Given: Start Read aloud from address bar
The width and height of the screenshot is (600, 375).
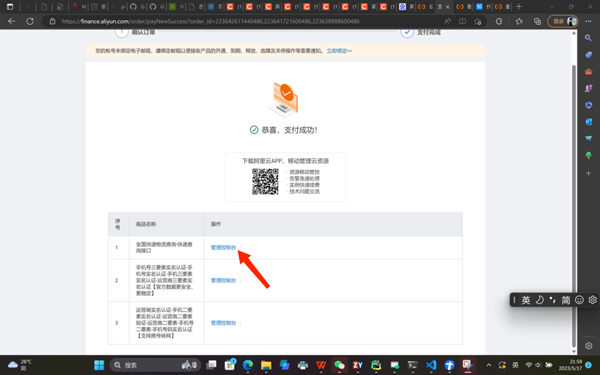Looking at the screenshot, I should [447, 22].
